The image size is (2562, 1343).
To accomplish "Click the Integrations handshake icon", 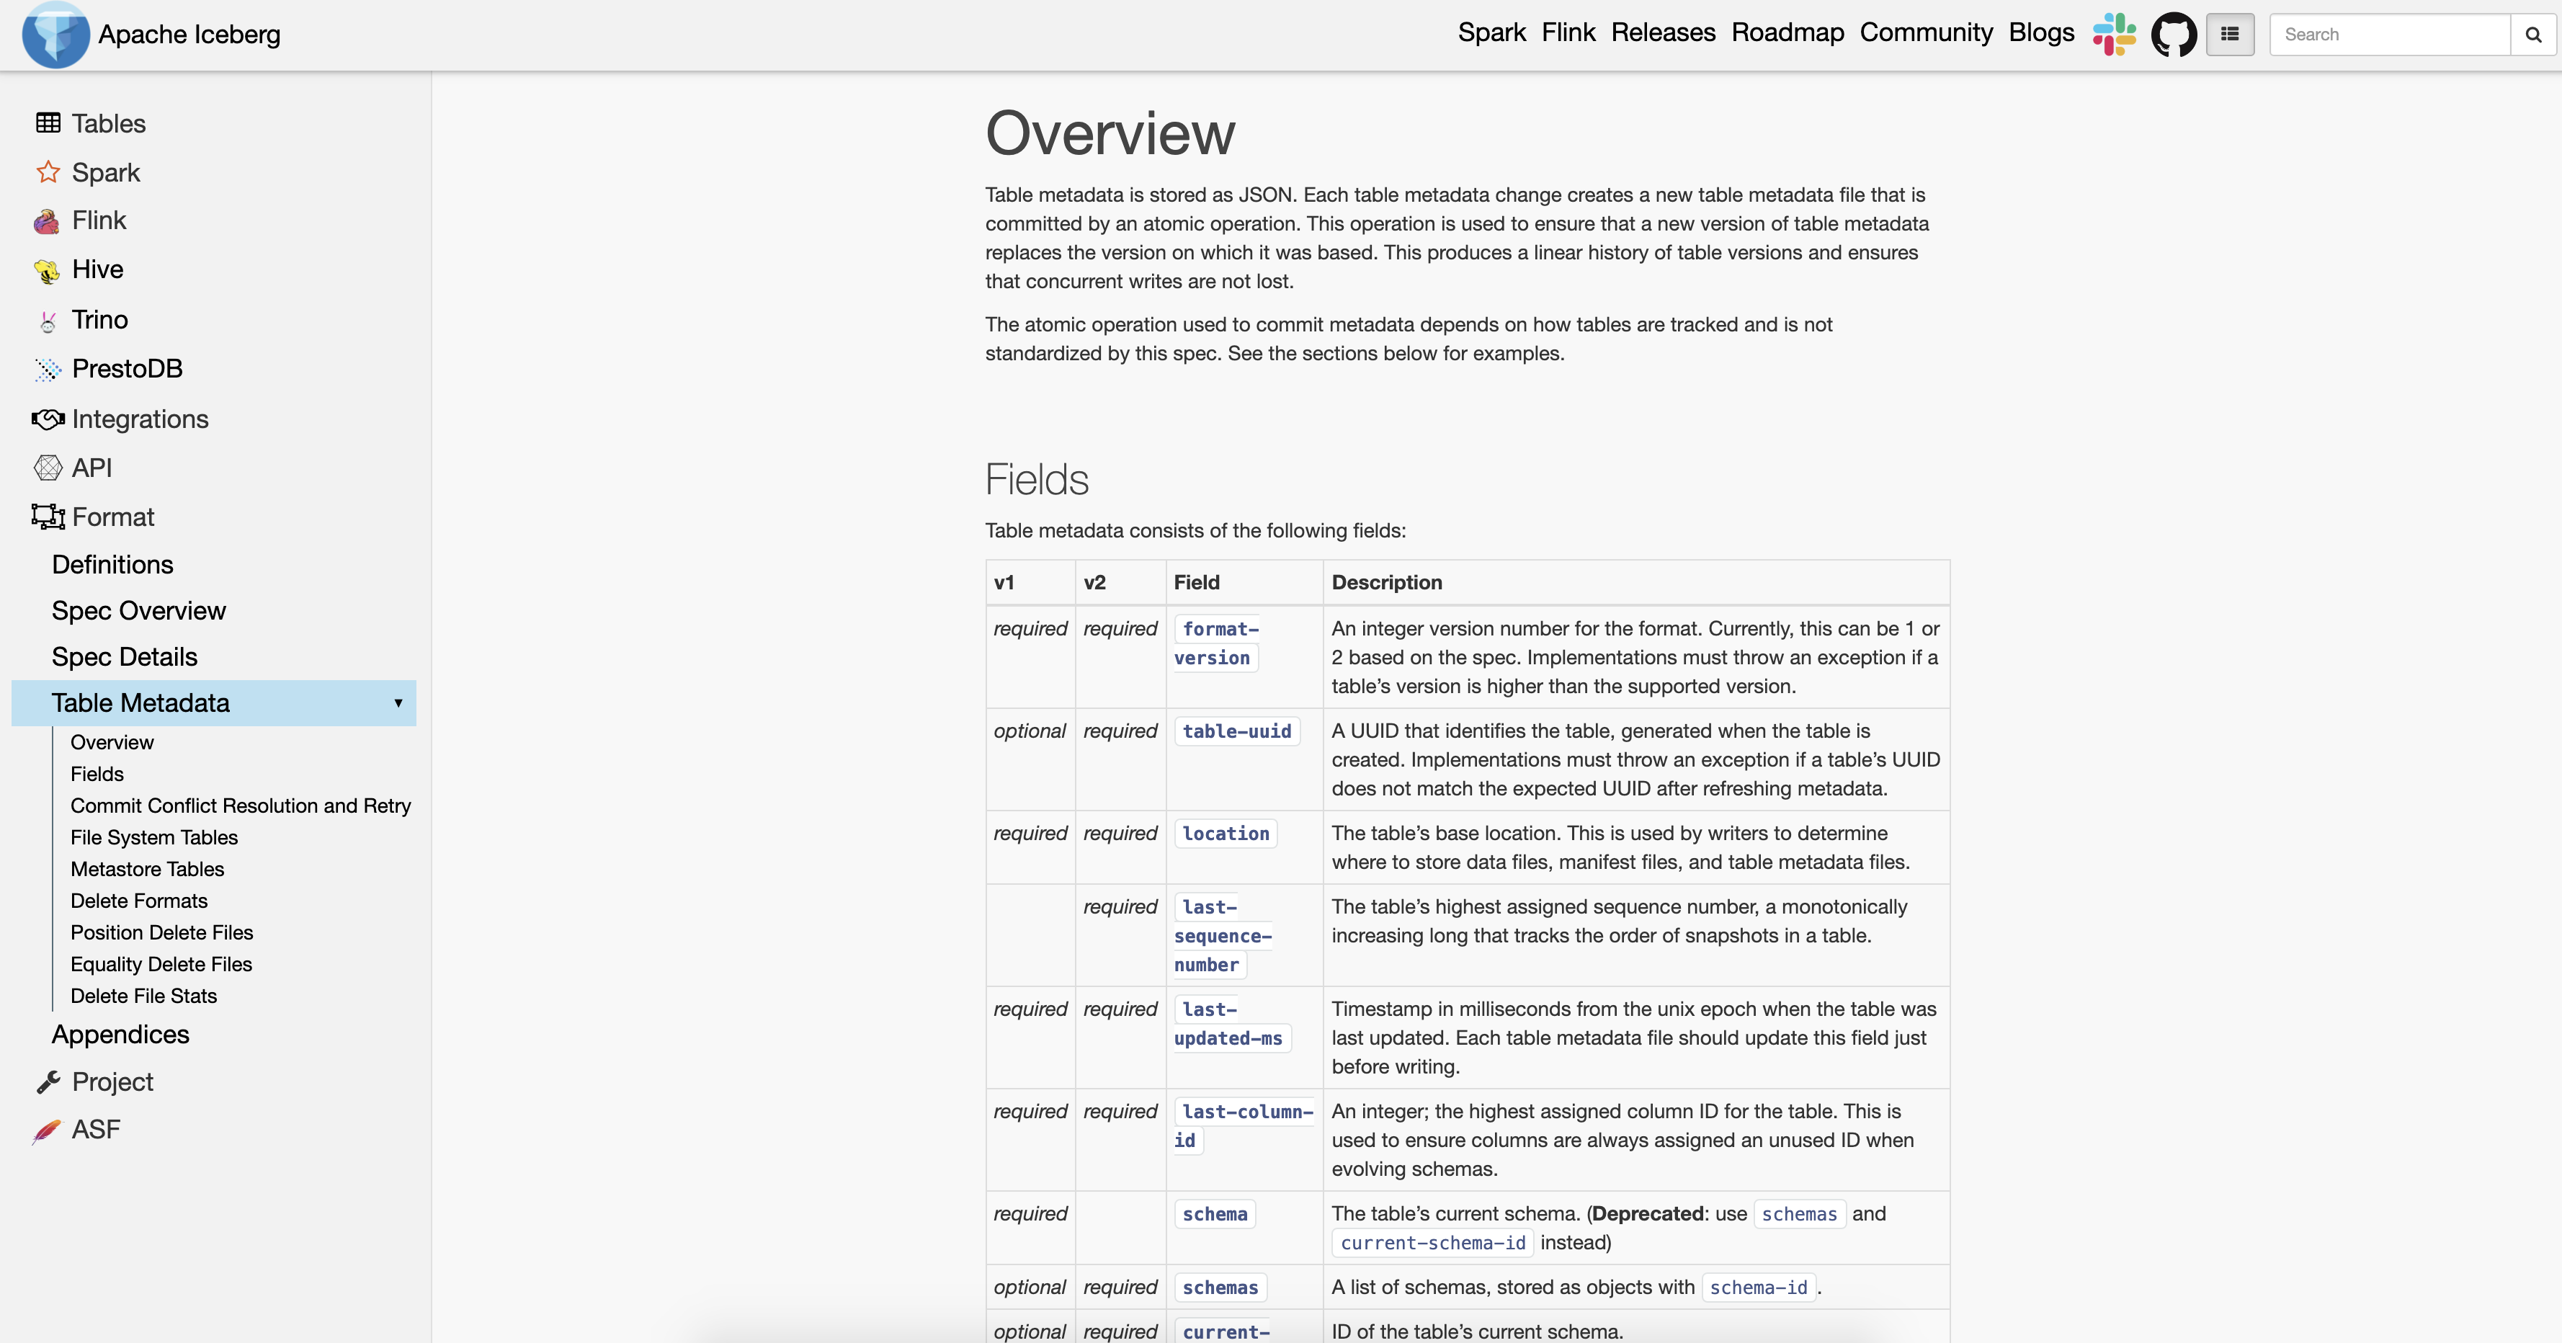I will (48, 419).
